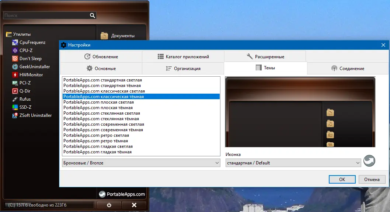This screenshot has width=390, height=212.
Task: Select highlighted theme 'классическая тёмная'
Action: 141,97
